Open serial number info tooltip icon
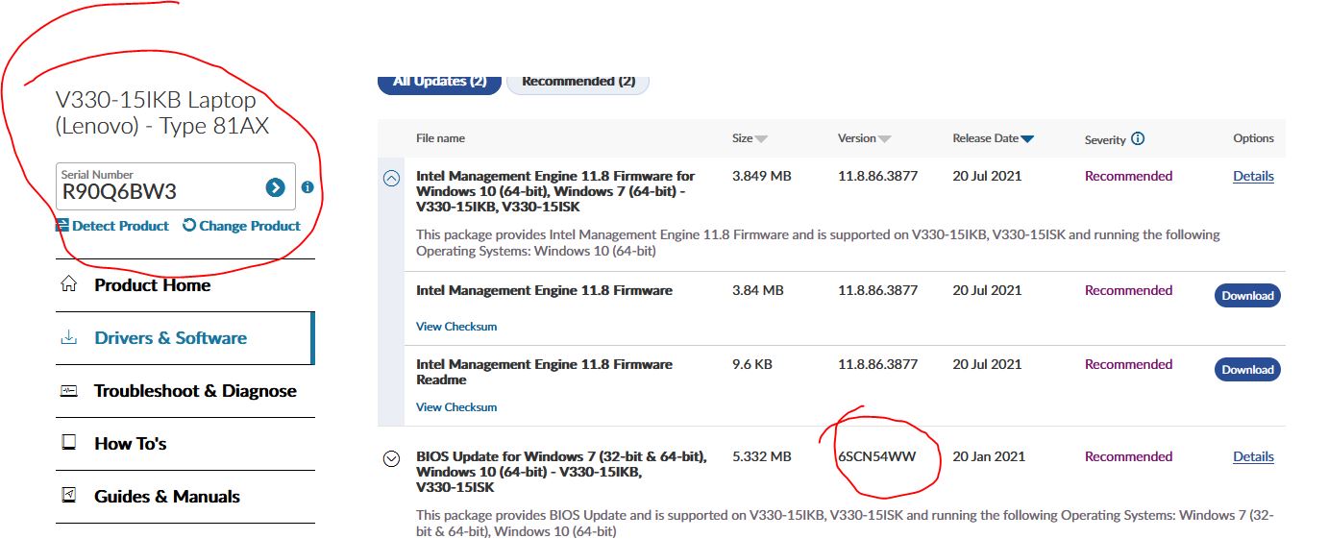The height and width of the screenshot is (539, 1328). click(x=307, y=187)
